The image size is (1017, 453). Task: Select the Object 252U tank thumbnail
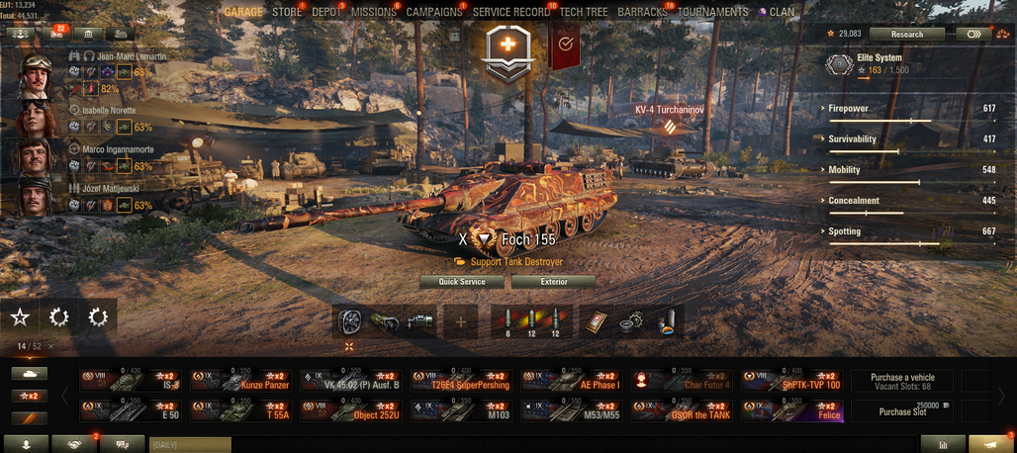[x=351, y=410]
